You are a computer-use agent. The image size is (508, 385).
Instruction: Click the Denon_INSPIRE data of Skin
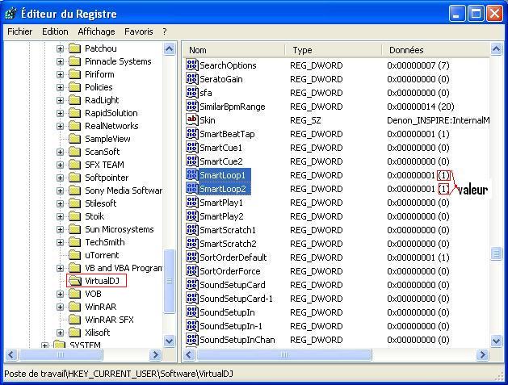pos(438,120)
